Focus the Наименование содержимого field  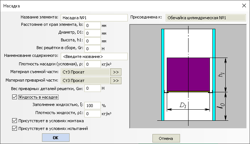point(94,56)
